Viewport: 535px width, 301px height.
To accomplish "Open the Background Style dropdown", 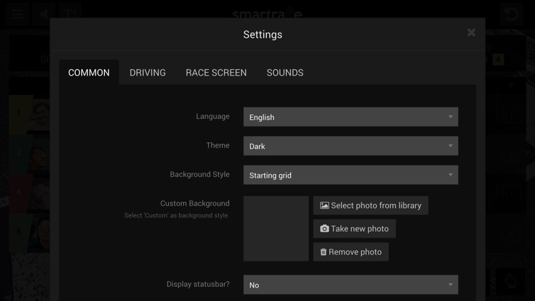I will pos(350,175).
